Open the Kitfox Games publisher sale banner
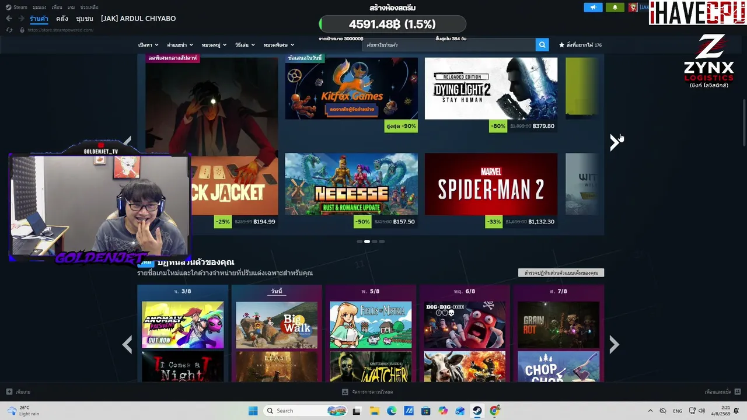The image size is (747, 420). (x=351, y=88)
